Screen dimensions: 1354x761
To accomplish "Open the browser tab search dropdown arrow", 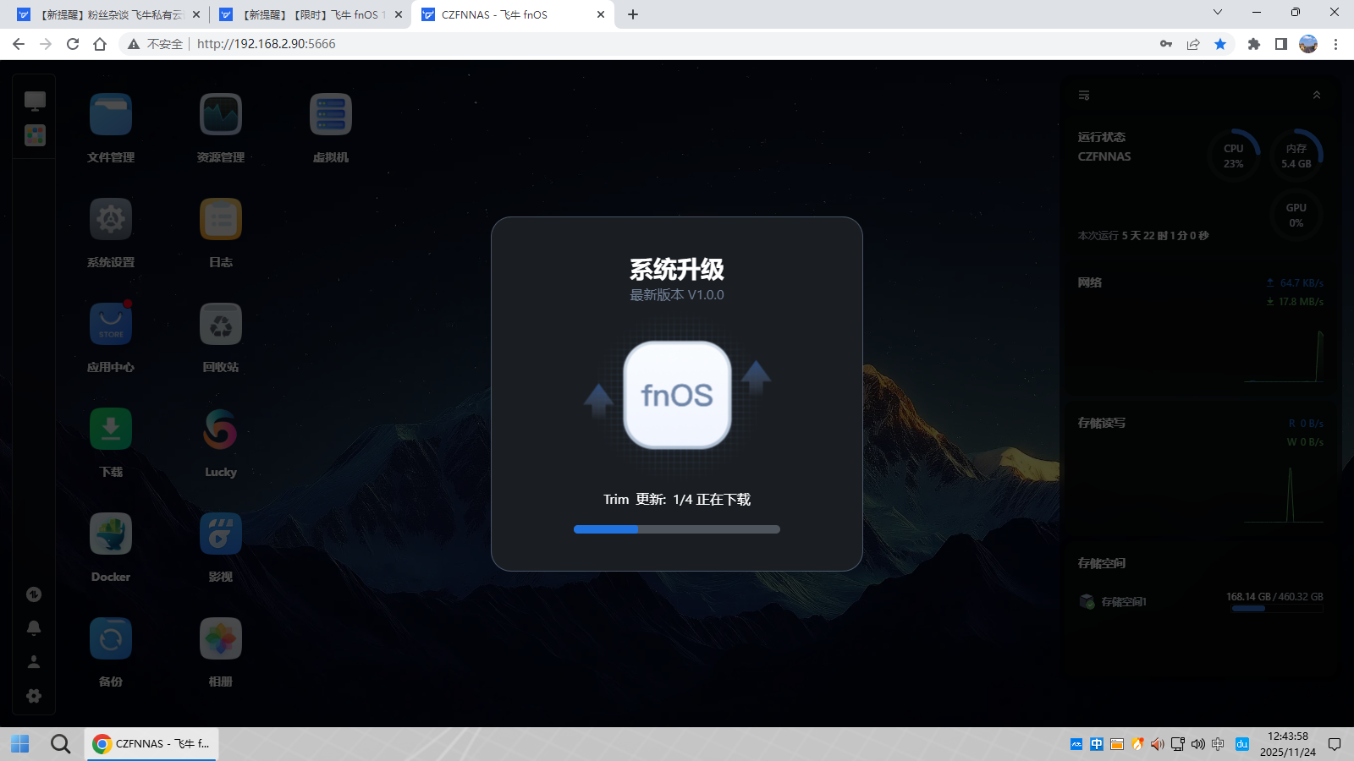I will (1217, 12).
